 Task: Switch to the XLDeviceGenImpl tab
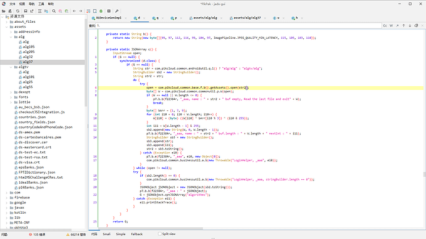pyautogui.click(x=109, y=18)
